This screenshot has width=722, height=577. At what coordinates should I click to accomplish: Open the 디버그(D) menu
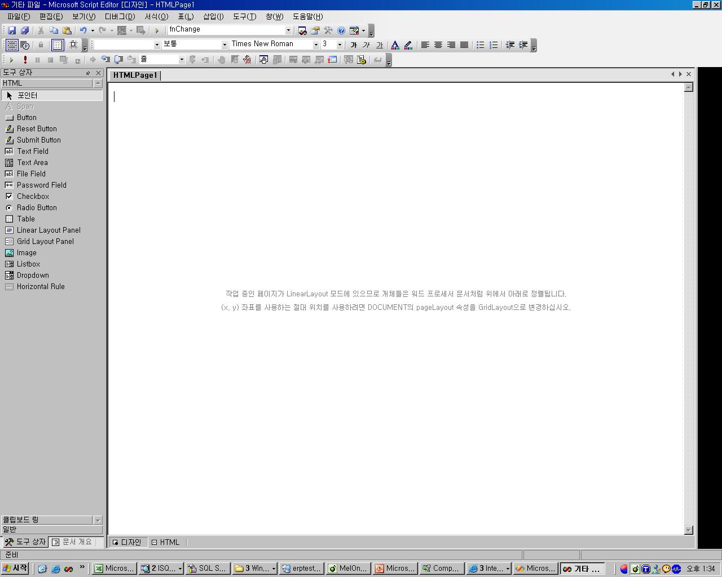click(x=120, y=16)
